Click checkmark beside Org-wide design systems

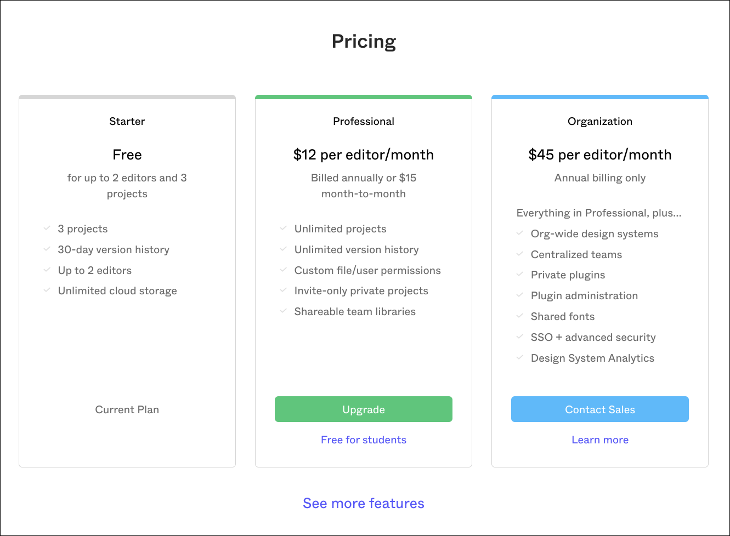pos(520,233)
